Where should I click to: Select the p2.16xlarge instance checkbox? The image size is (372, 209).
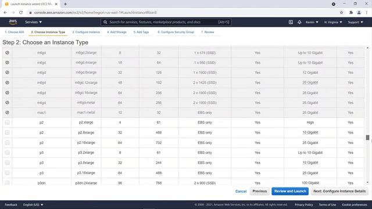tap(8, 143)
